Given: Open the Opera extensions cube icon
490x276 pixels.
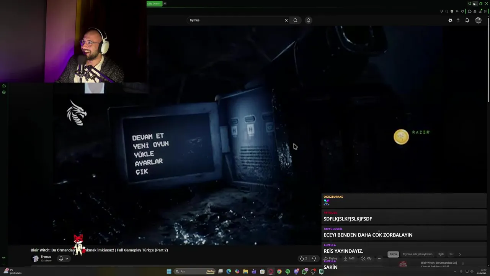Looking at the screenshot, I should pyautogui.click(x=470, y=11).
